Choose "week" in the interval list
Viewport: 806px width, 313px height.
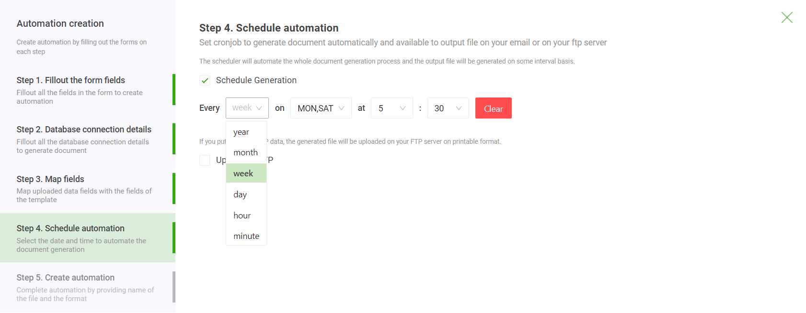(x=243, y=173)
